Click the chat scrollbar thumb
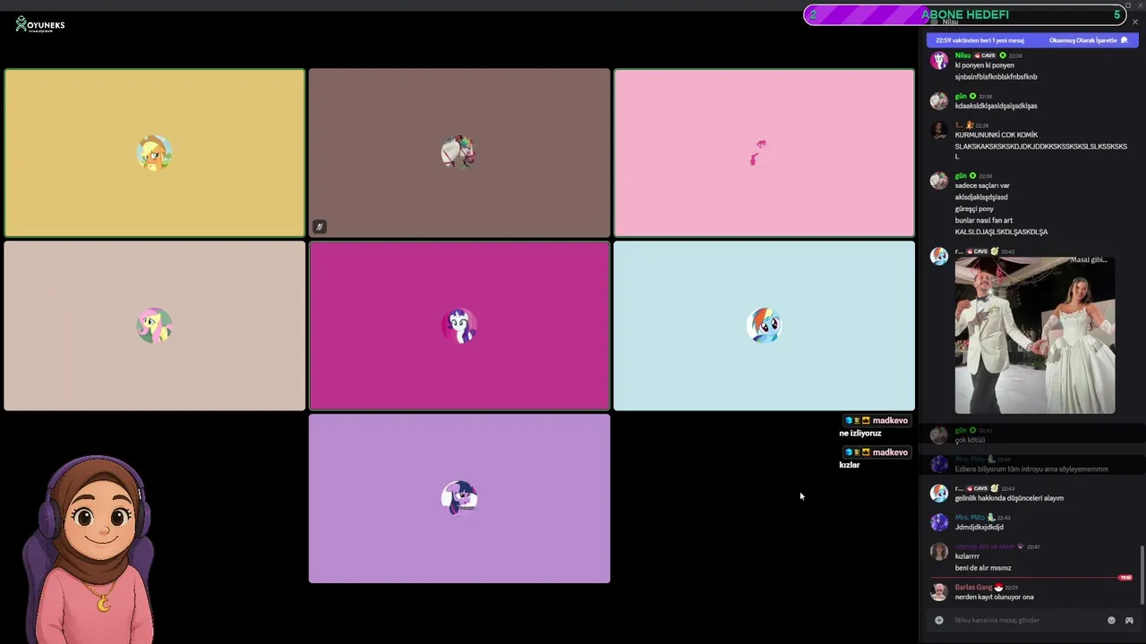1146x644 pixels. (x=1142, y=575)
